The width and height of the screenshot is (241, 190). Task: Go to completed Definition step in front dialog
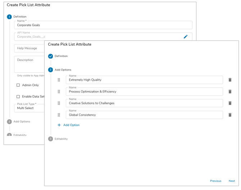51,56
